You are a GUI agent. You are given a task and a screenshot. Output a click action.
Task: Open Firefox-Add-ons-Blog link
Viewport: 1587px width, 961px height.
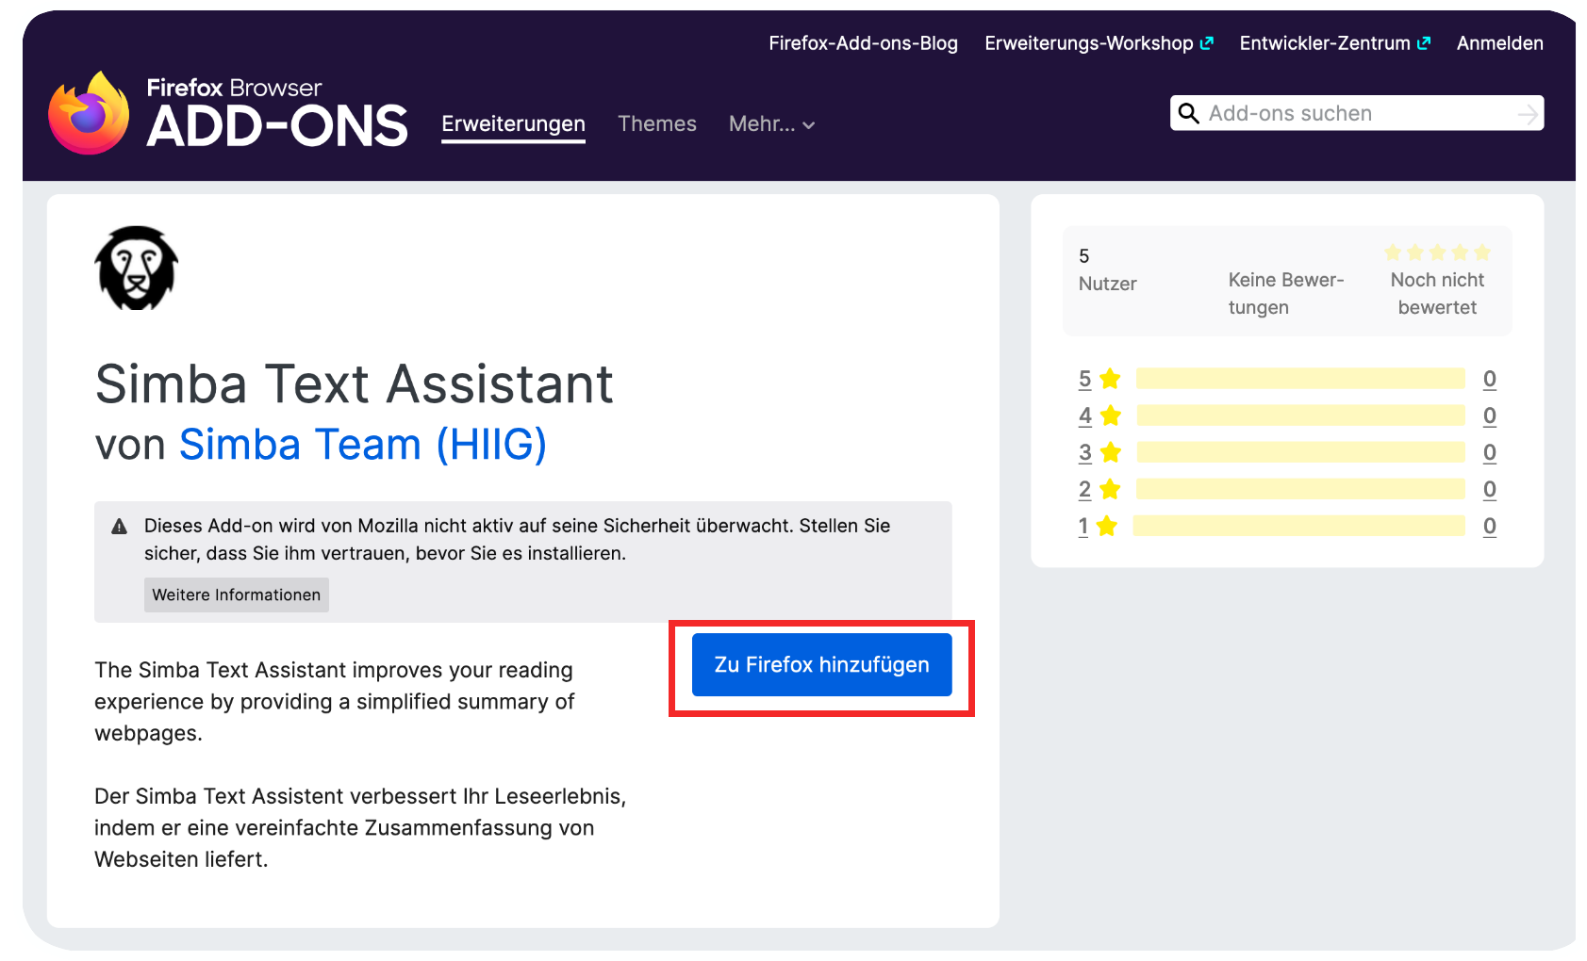pos(863,43)
